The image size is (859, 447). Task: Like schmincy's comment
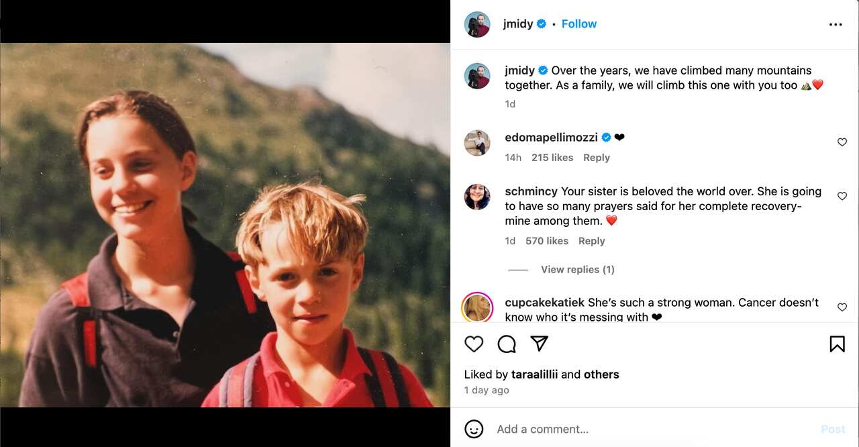click(x=842, y=196)
